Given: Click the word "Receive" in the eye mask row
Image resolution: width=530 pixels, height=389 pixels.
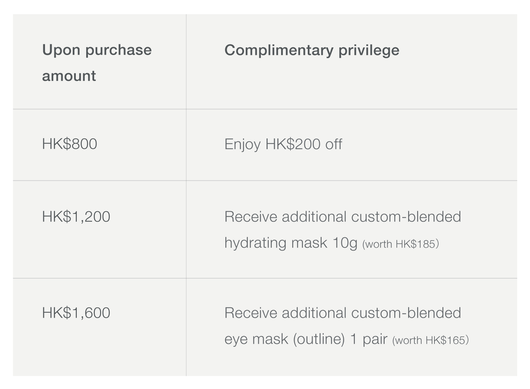Looking at the screenshot, I should [251, 313].
